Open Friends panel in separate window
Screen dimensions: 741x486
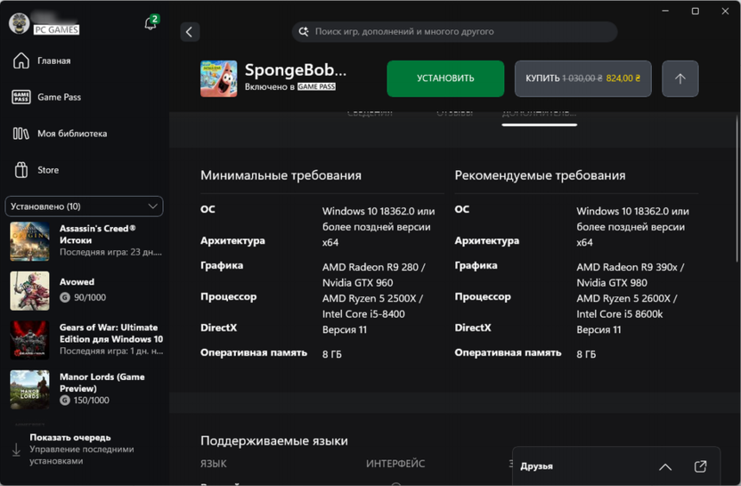[700, 466]
